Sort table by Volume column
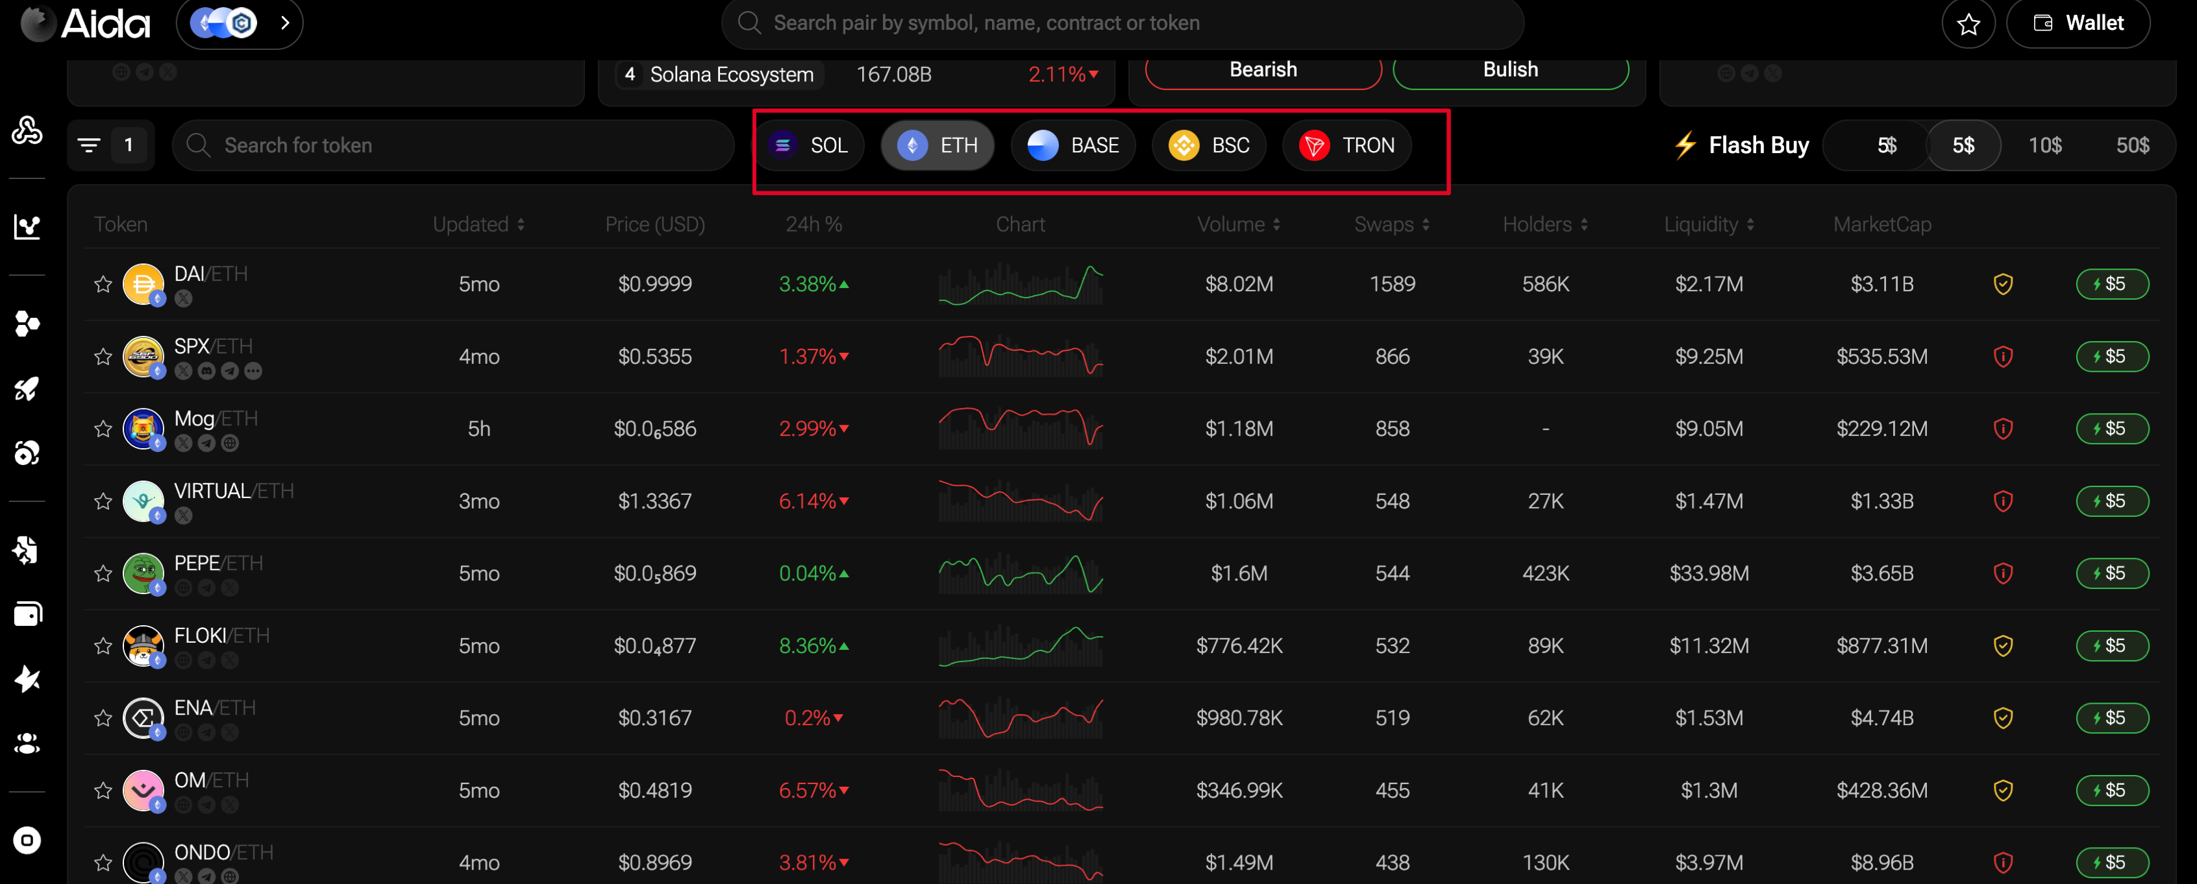 point(1238,224)
